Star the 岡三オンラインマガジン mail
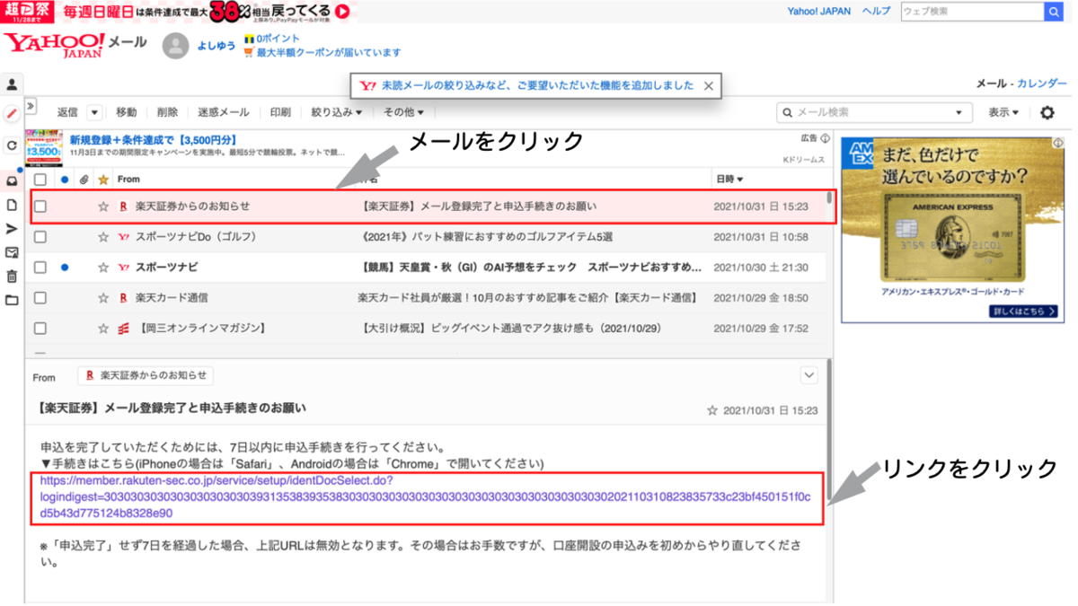 pyautogui.click(x=103, y=329)
